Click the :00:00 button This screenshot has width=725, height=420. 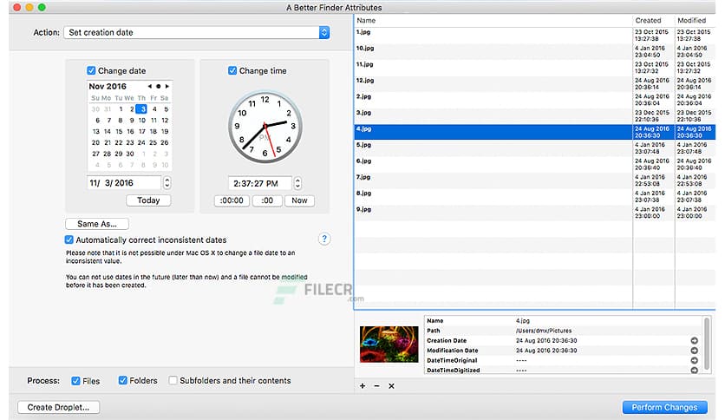(232, 200)
